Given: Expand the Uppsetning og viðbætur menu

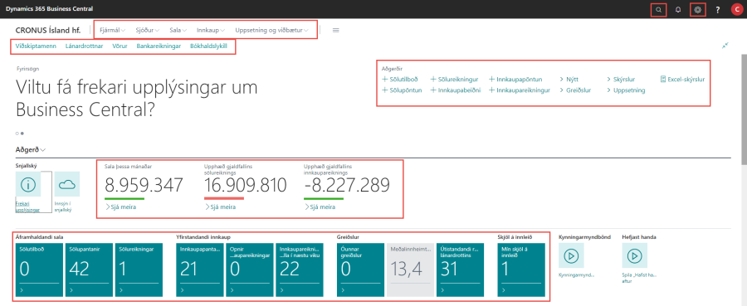Looking at the screenshot, I should 272,30.
